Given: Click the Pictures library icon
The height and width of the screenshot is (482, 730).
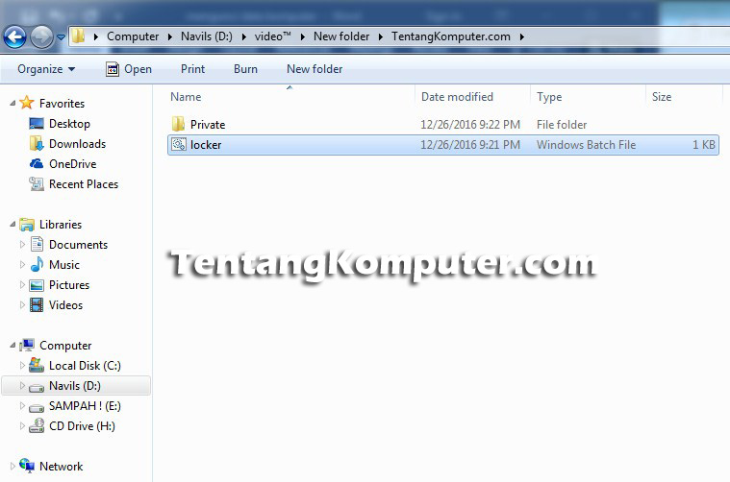Looking at the screenshot, I should pos(37,285).
